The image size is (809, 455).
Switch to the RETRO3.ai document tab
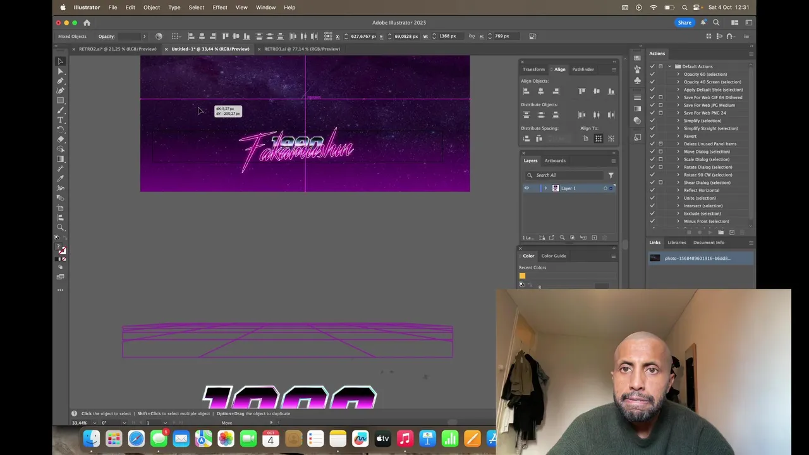coord(302,49)
